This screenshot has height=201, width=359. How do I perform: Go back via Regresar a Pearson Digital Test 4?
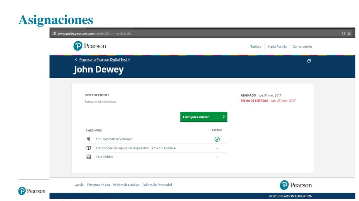pyautogui.click(x=104, y=59)
